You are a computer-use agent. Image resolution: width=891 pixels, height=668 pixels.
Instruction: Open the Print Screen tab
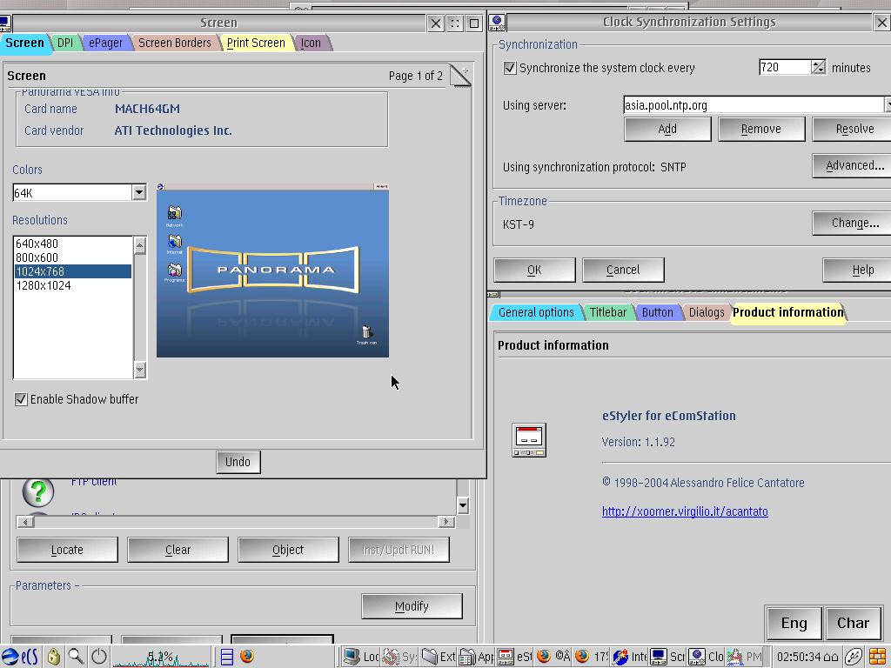click(x=257, y=43)
